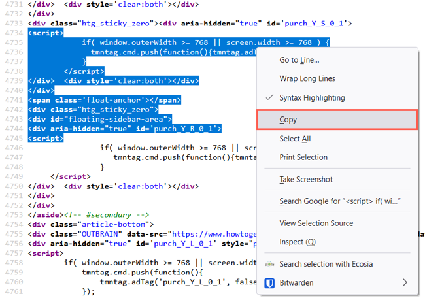The width and height of the screenshot is (425, 298).
Task: Click line number 4745
Action: coord(14,138)
